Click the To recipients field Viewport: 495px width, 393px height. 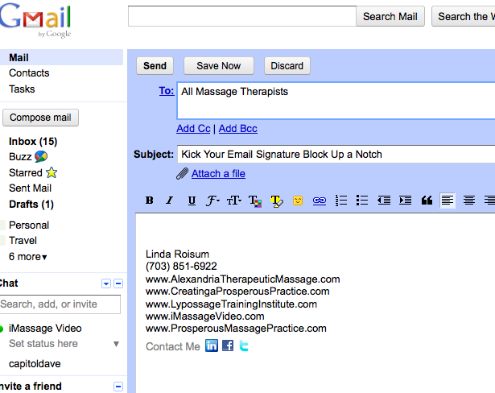pos(336,101)
